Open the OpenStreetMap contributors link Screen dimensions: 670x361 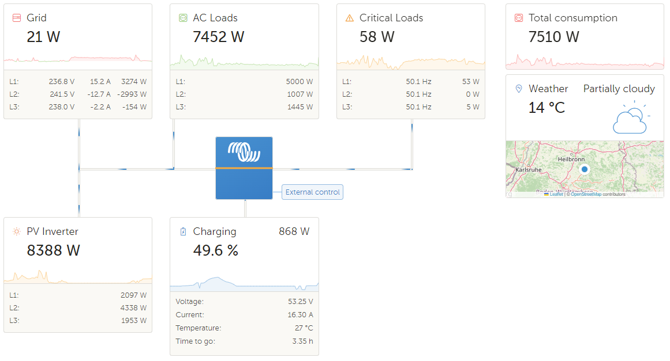586,195
